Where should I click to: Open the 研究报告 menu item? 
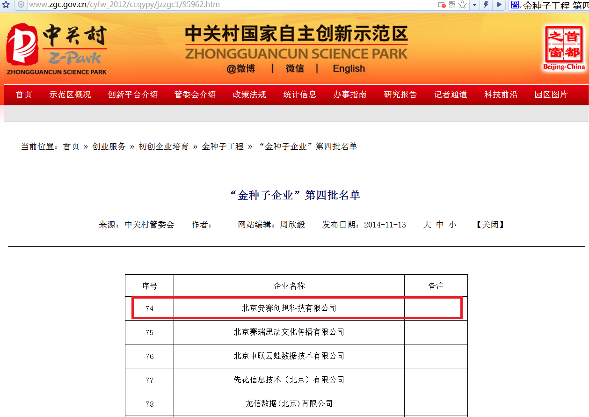(x=400, y=95)
